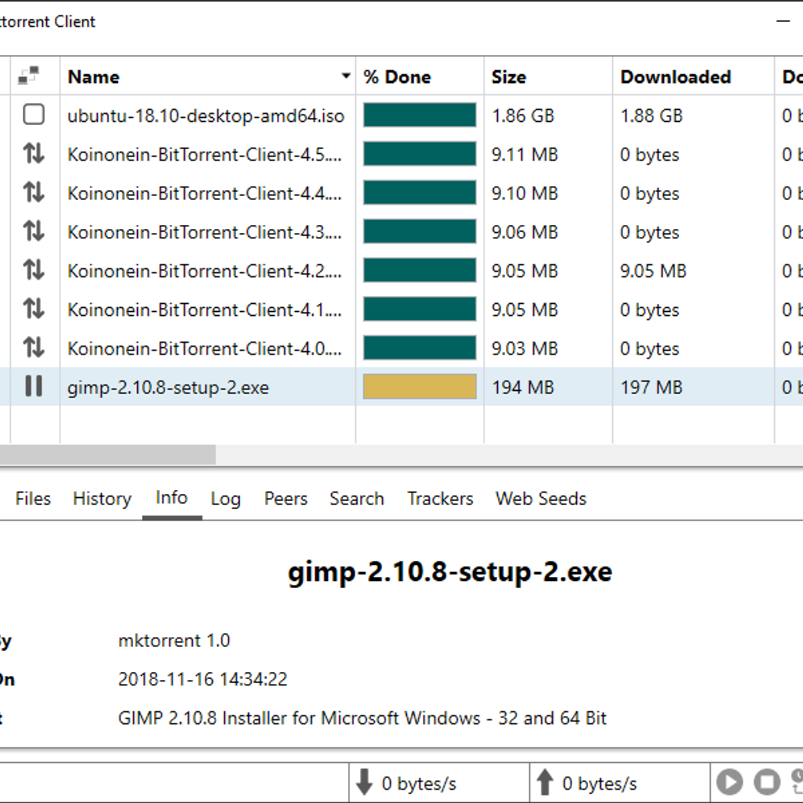Click the upload rate 0 bytes/s text
Image resolution: width=803 pixels, height=803 pixels.
click(600, 783)
